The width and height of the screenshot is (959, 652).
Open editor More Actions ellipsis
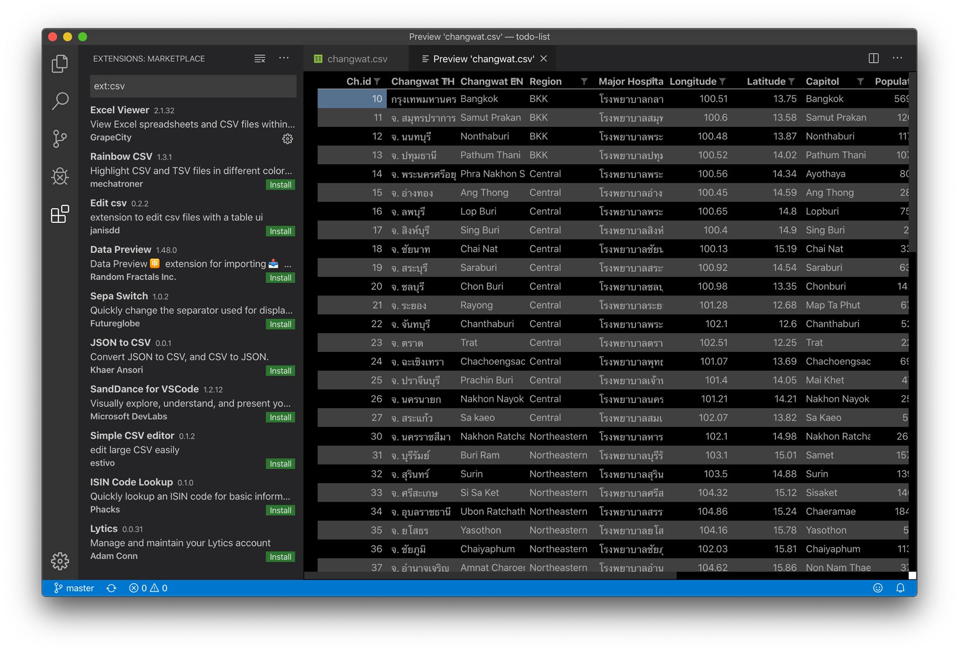pos(897,58)
